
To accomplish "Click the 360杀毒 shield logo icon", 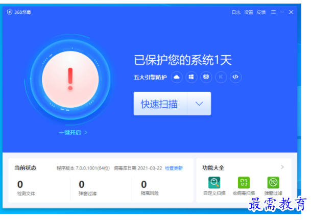I will pos(10,12).
